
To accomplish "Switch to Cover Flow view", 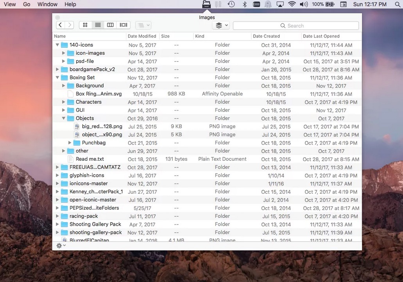I will pyautogui.click(x=123, y=25).
